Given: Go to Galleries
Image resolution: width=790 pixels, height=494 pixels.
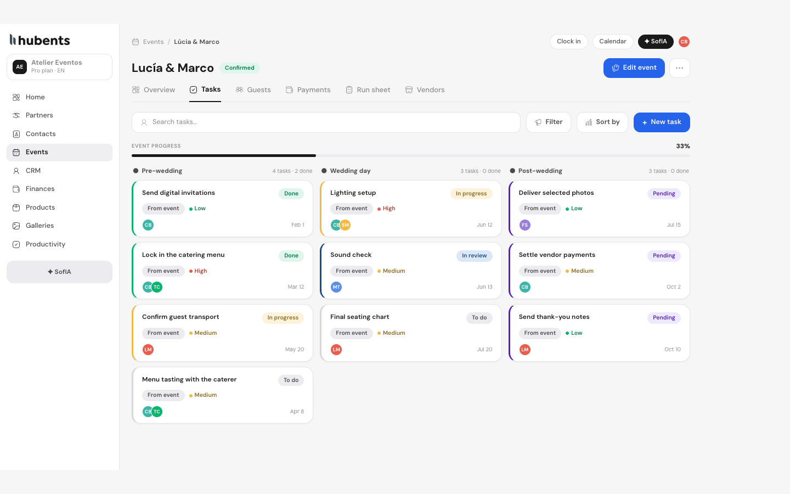Looking at the screenshot, I should pyautogui.click(x=59, y=226).
